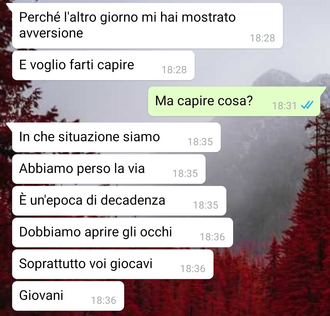Tap the 18:28 timestamp on the first message
This screenshot has height=316, width=330.
[262, 38]
